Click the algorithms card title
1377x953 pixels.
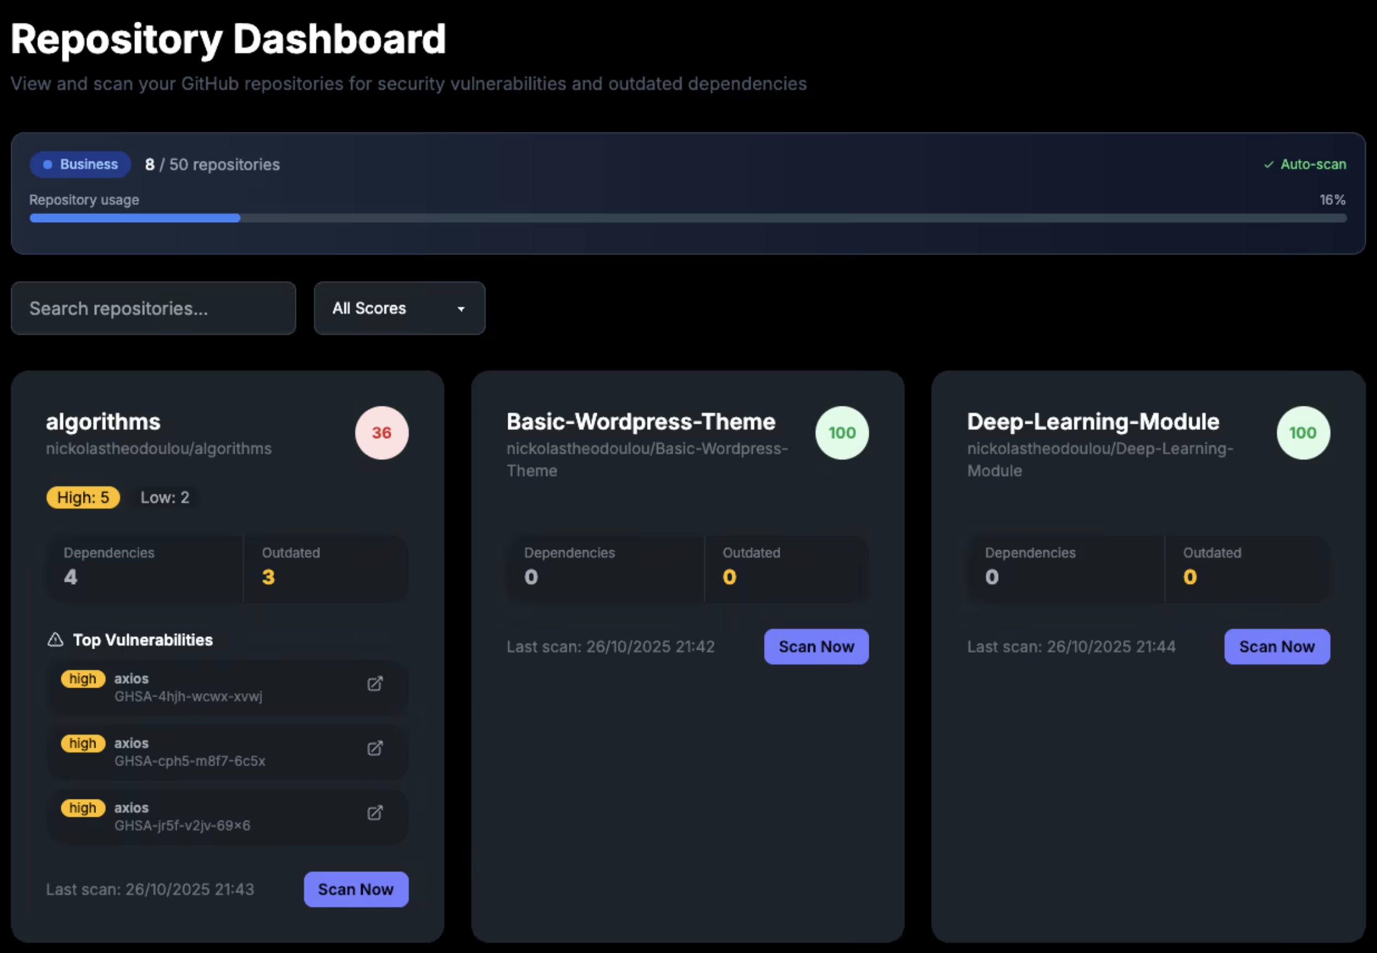(103, 421)
